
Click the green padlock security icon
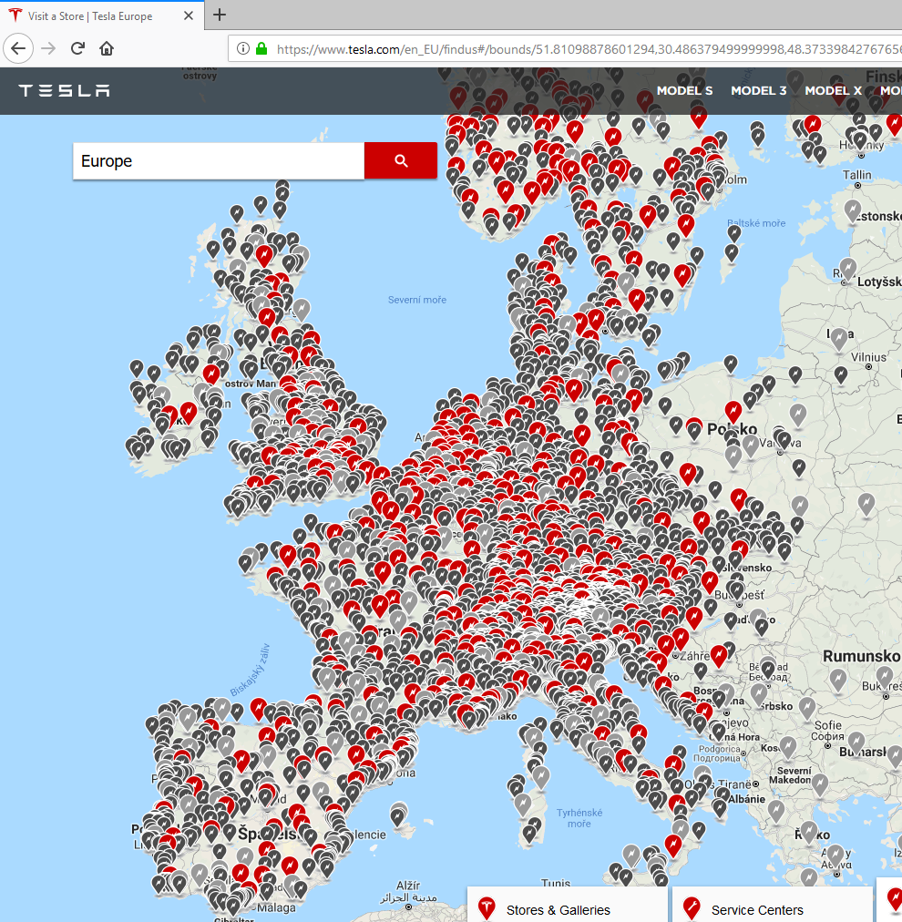point(262,48)
